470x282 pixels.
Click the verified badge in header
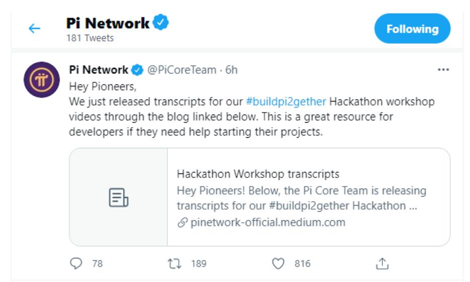(161, 23)
